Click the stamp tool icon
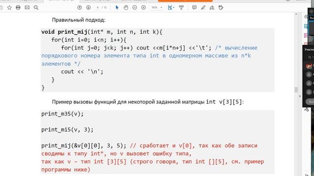This screenshot has height=176, width=314. click(x=221, y=8)
